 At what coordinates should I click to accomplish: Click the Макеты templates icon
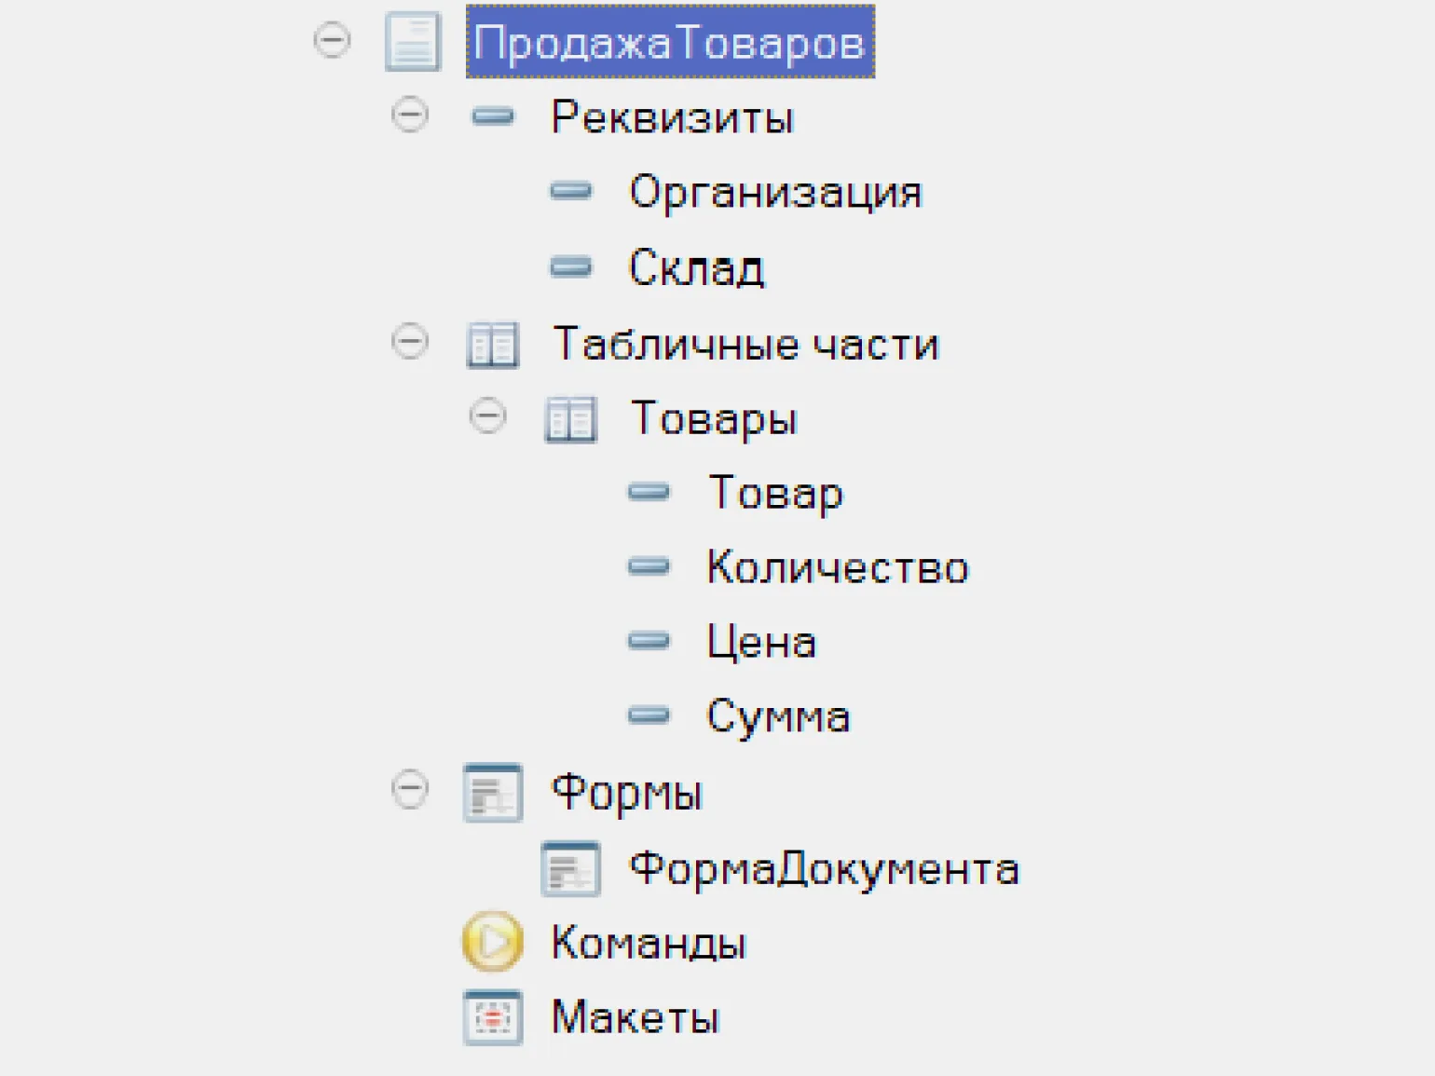pyautogui.click(x=493, y=1017)
